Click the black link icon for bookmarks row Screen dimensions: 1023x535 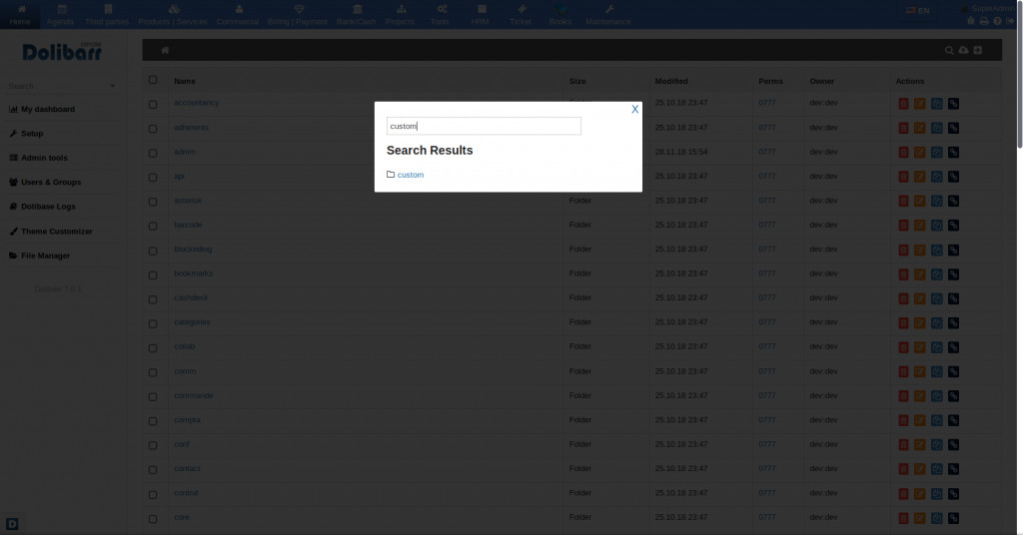pos(953,274)
